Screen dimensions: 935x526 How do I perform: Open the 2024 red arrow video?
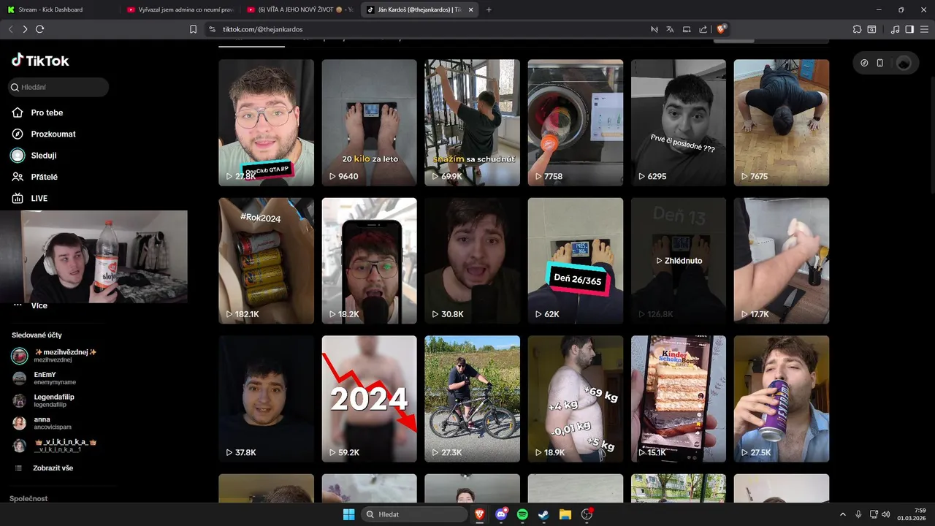click(x=370, y=399)
